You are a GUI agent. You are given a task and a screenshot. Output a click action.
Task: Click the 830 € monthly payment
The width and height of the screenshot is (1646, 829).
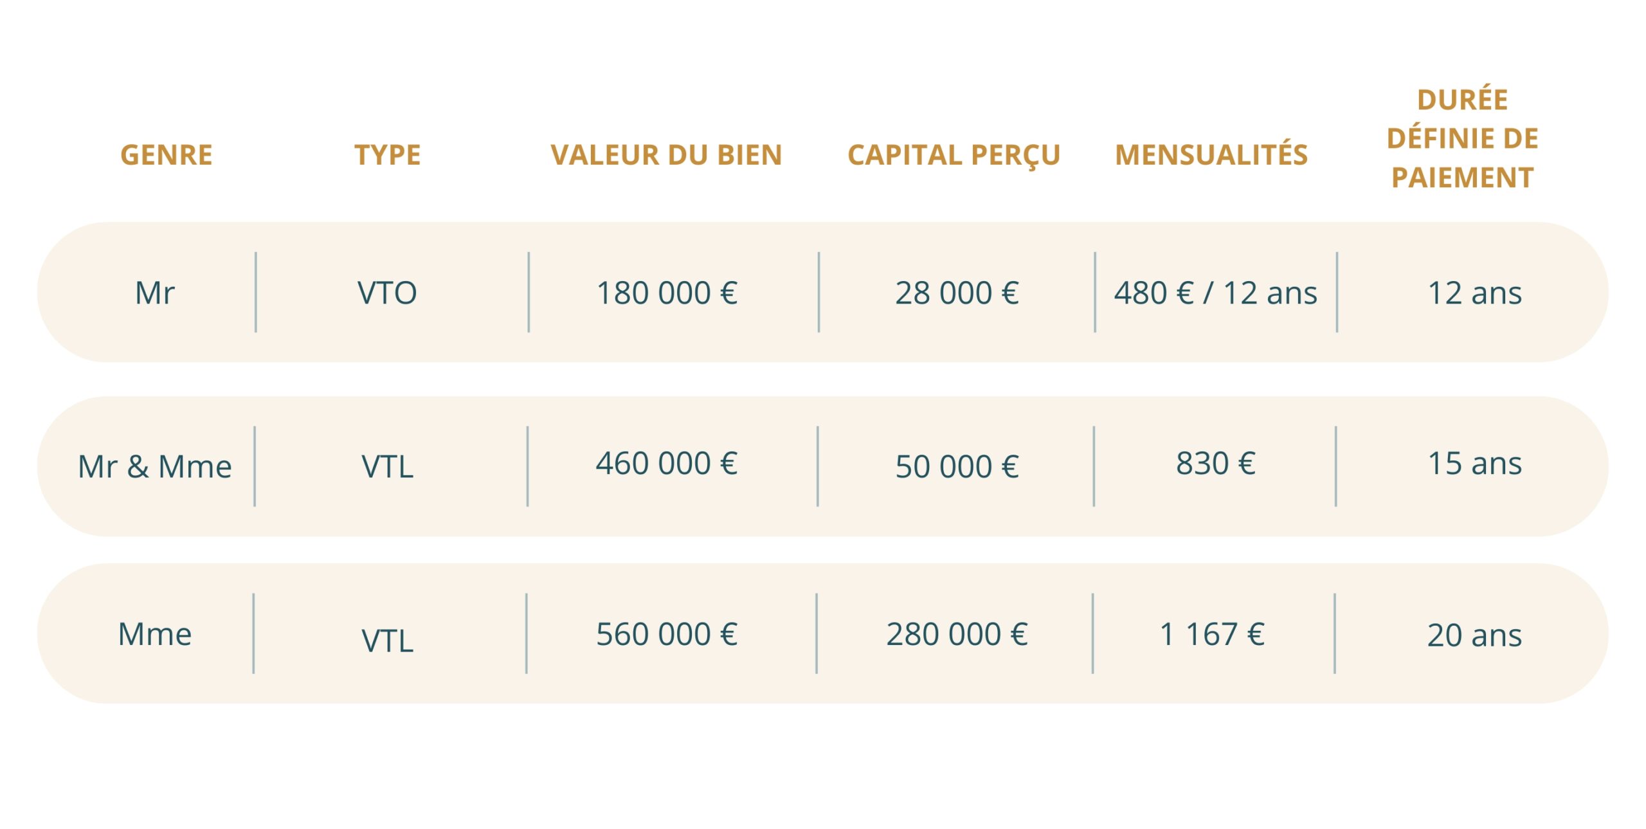(1215, 464)
